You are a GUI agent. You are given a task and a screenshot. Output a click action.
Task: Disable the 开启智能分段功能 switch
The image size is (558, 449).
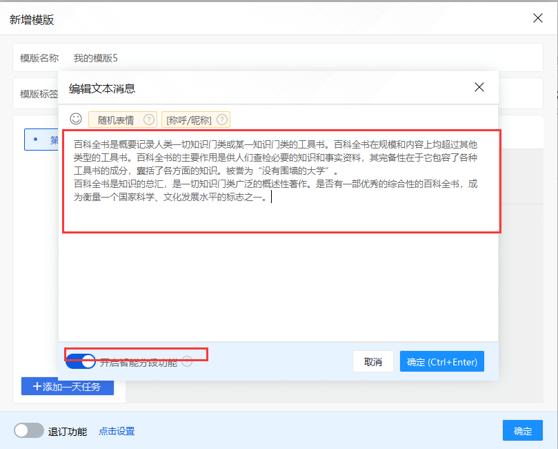(x=81, y=361)
